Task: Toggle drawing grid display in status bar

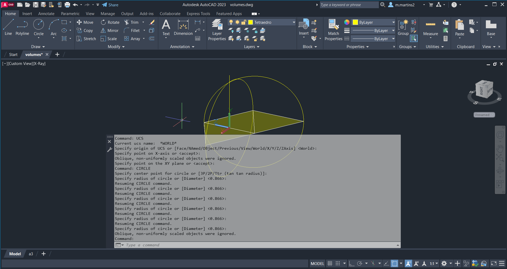Action: [x=330, y=263]
